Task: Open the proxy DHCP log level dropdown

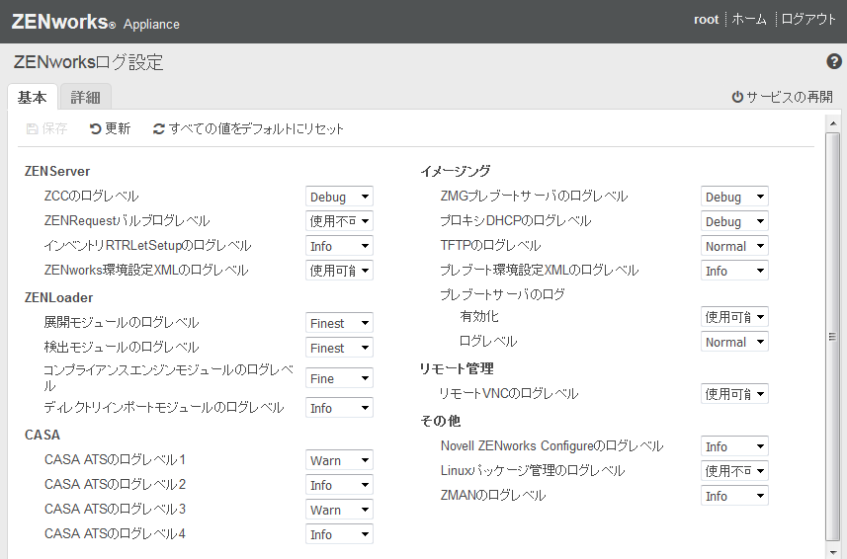Action: tap(734, 221)
